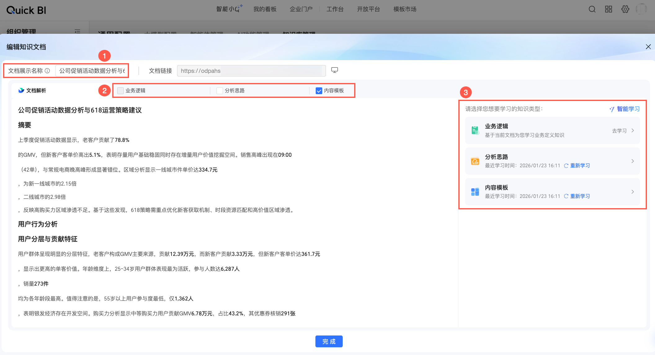
Task: Click the monitor preview icon beside document link
Action: click(x=335, y=70)
